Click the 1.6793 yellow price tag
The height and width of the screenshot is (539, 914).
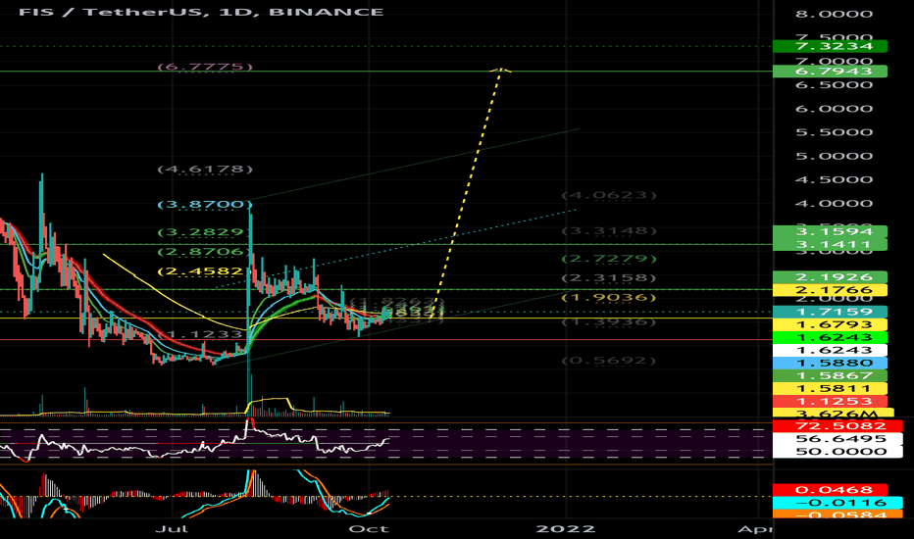click(x=830, y=324)
